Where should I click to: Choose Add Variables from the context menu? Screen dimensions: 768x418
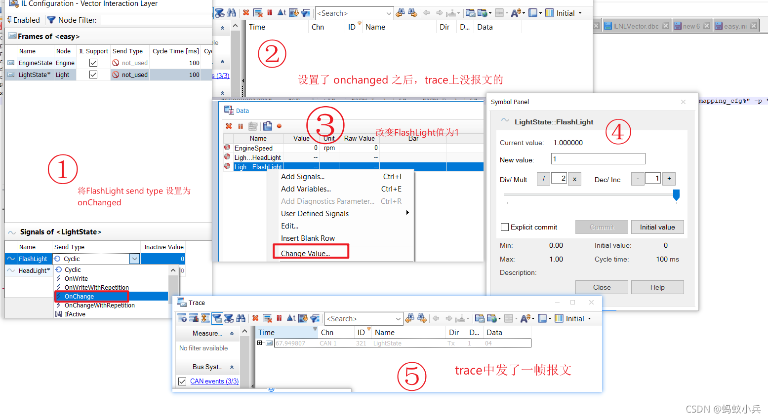coord(341,189)
